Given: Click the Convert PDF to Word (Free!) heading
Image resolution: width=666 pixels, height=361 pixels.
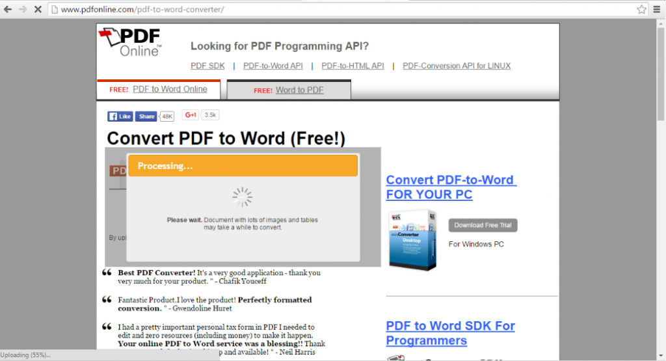Looking at the screenshot, I should [x=226, y=138].
